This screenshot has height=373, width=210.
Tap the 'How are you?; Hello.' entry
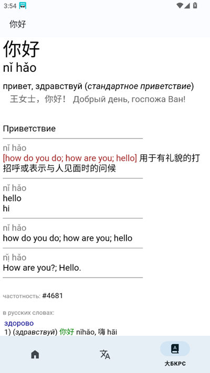[x=42, y=268]
